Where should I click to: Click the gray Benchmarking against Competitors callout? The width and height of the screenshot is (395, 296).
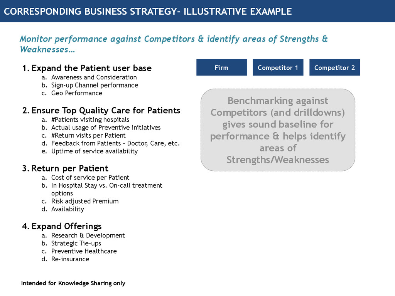pos(278,130)
